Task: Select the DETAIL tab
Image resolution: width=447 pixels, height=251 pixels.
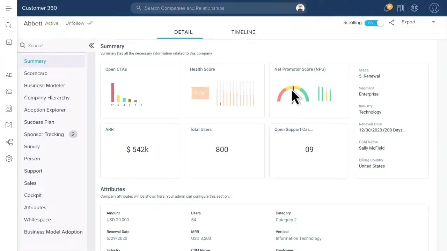Action: click(x=183, y=32)
